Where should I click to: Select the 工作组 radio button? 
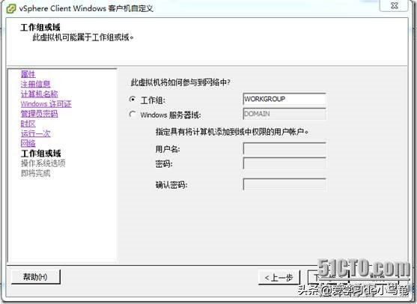point(133,100)
